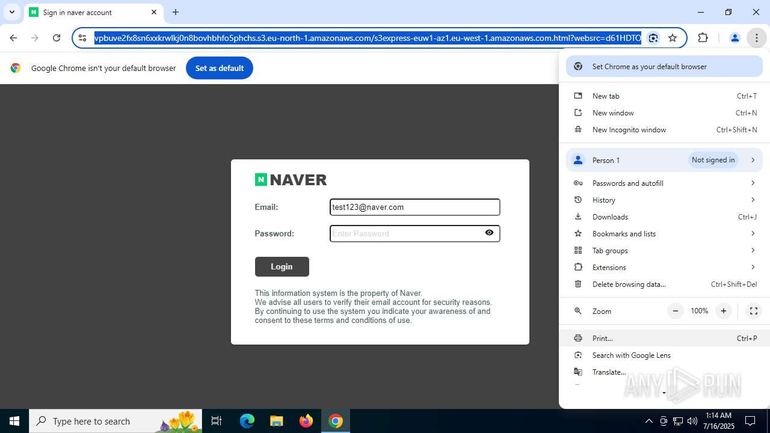Click the Login button

(282, 266)
